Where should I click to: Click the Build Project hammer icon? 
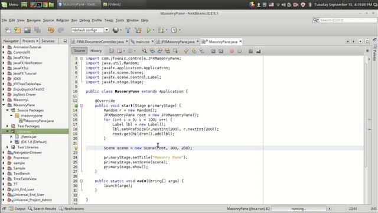pos(128,30)
